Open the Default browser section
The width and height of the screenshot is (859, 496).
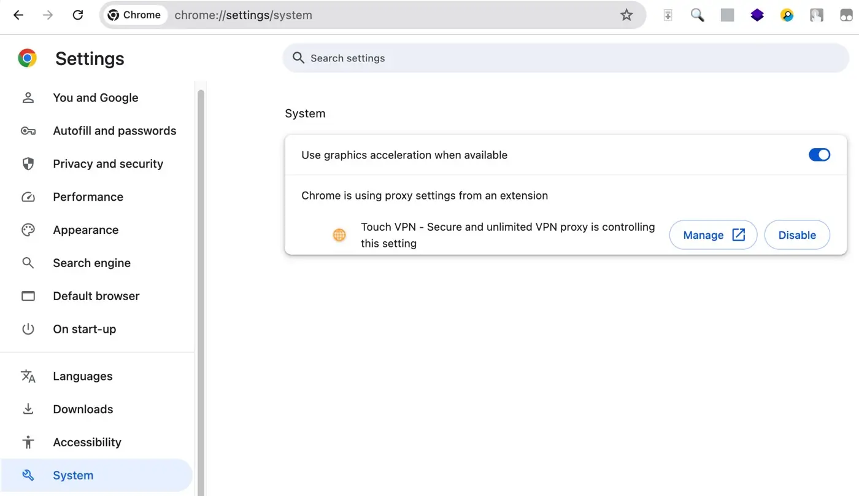[97, 296]
